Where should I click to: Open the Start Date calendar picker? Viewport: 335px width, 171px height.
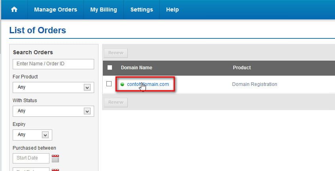click(55, 158)
